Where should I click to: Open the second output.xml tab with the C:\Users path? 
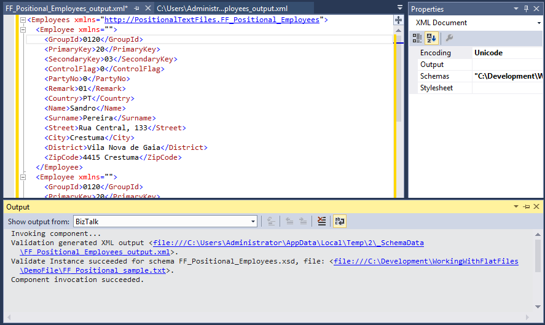point(222,9)
